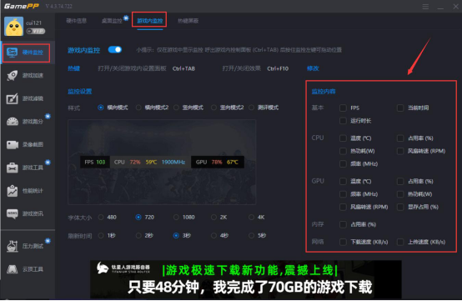462x301 pixels.
Task: Open the 云顶工具 sidebar icon
Action: tap(12, 268)
